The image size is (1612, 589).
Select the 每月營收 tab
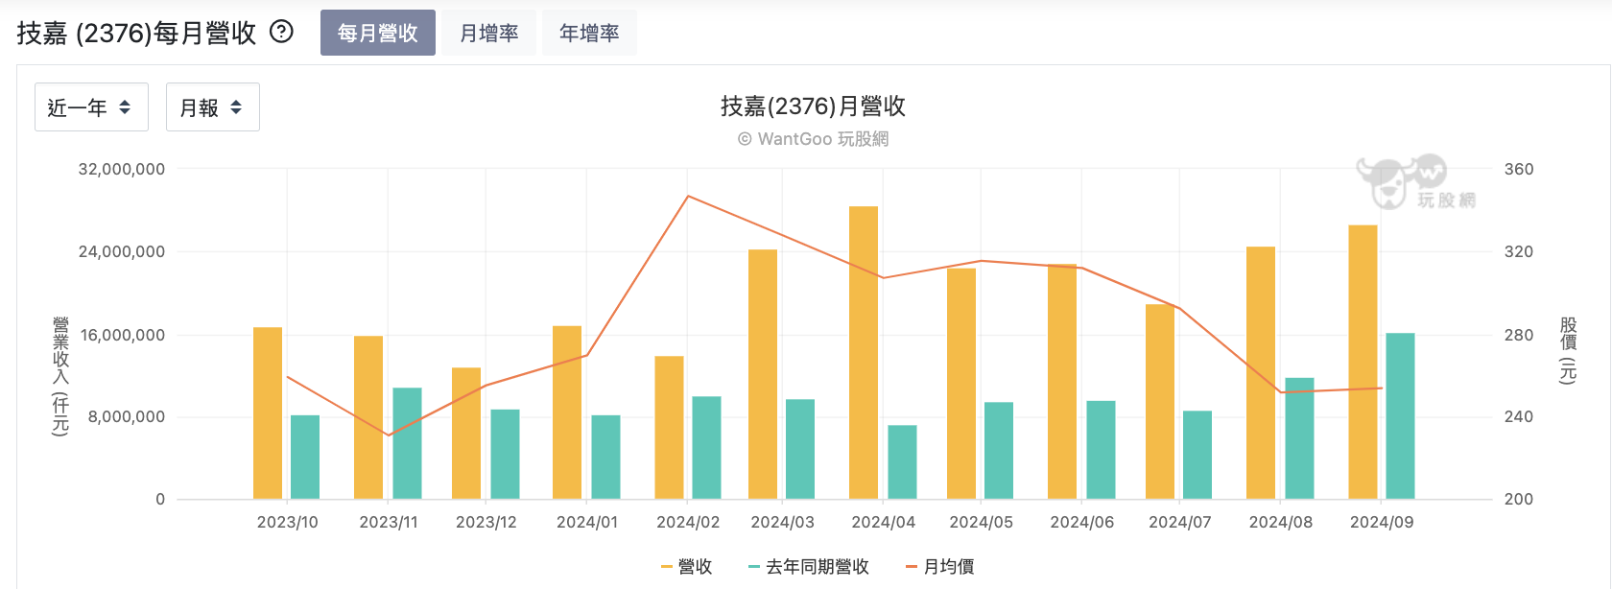click(378, 33)
